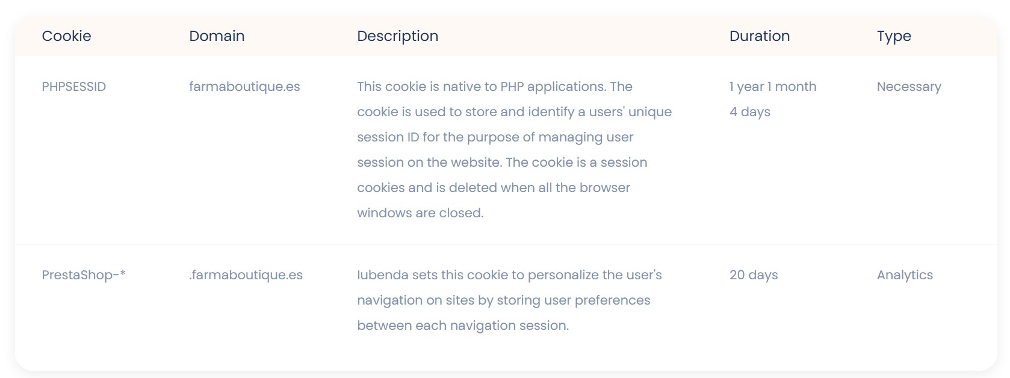This screenshot has height=378, width=1010.
Task: Click the Description column header
Action: [397, 36]
